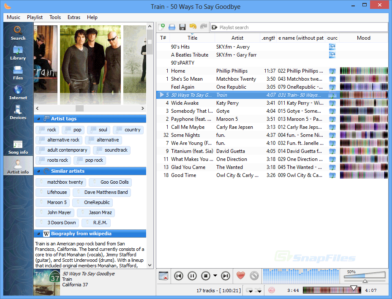Switch to the Library view
This screenshot has width=392, height=299.
point(18,53)
